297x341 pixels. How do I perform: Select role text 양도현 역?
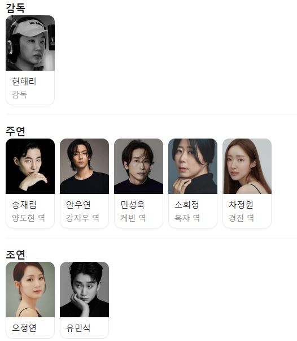(28, 218)
